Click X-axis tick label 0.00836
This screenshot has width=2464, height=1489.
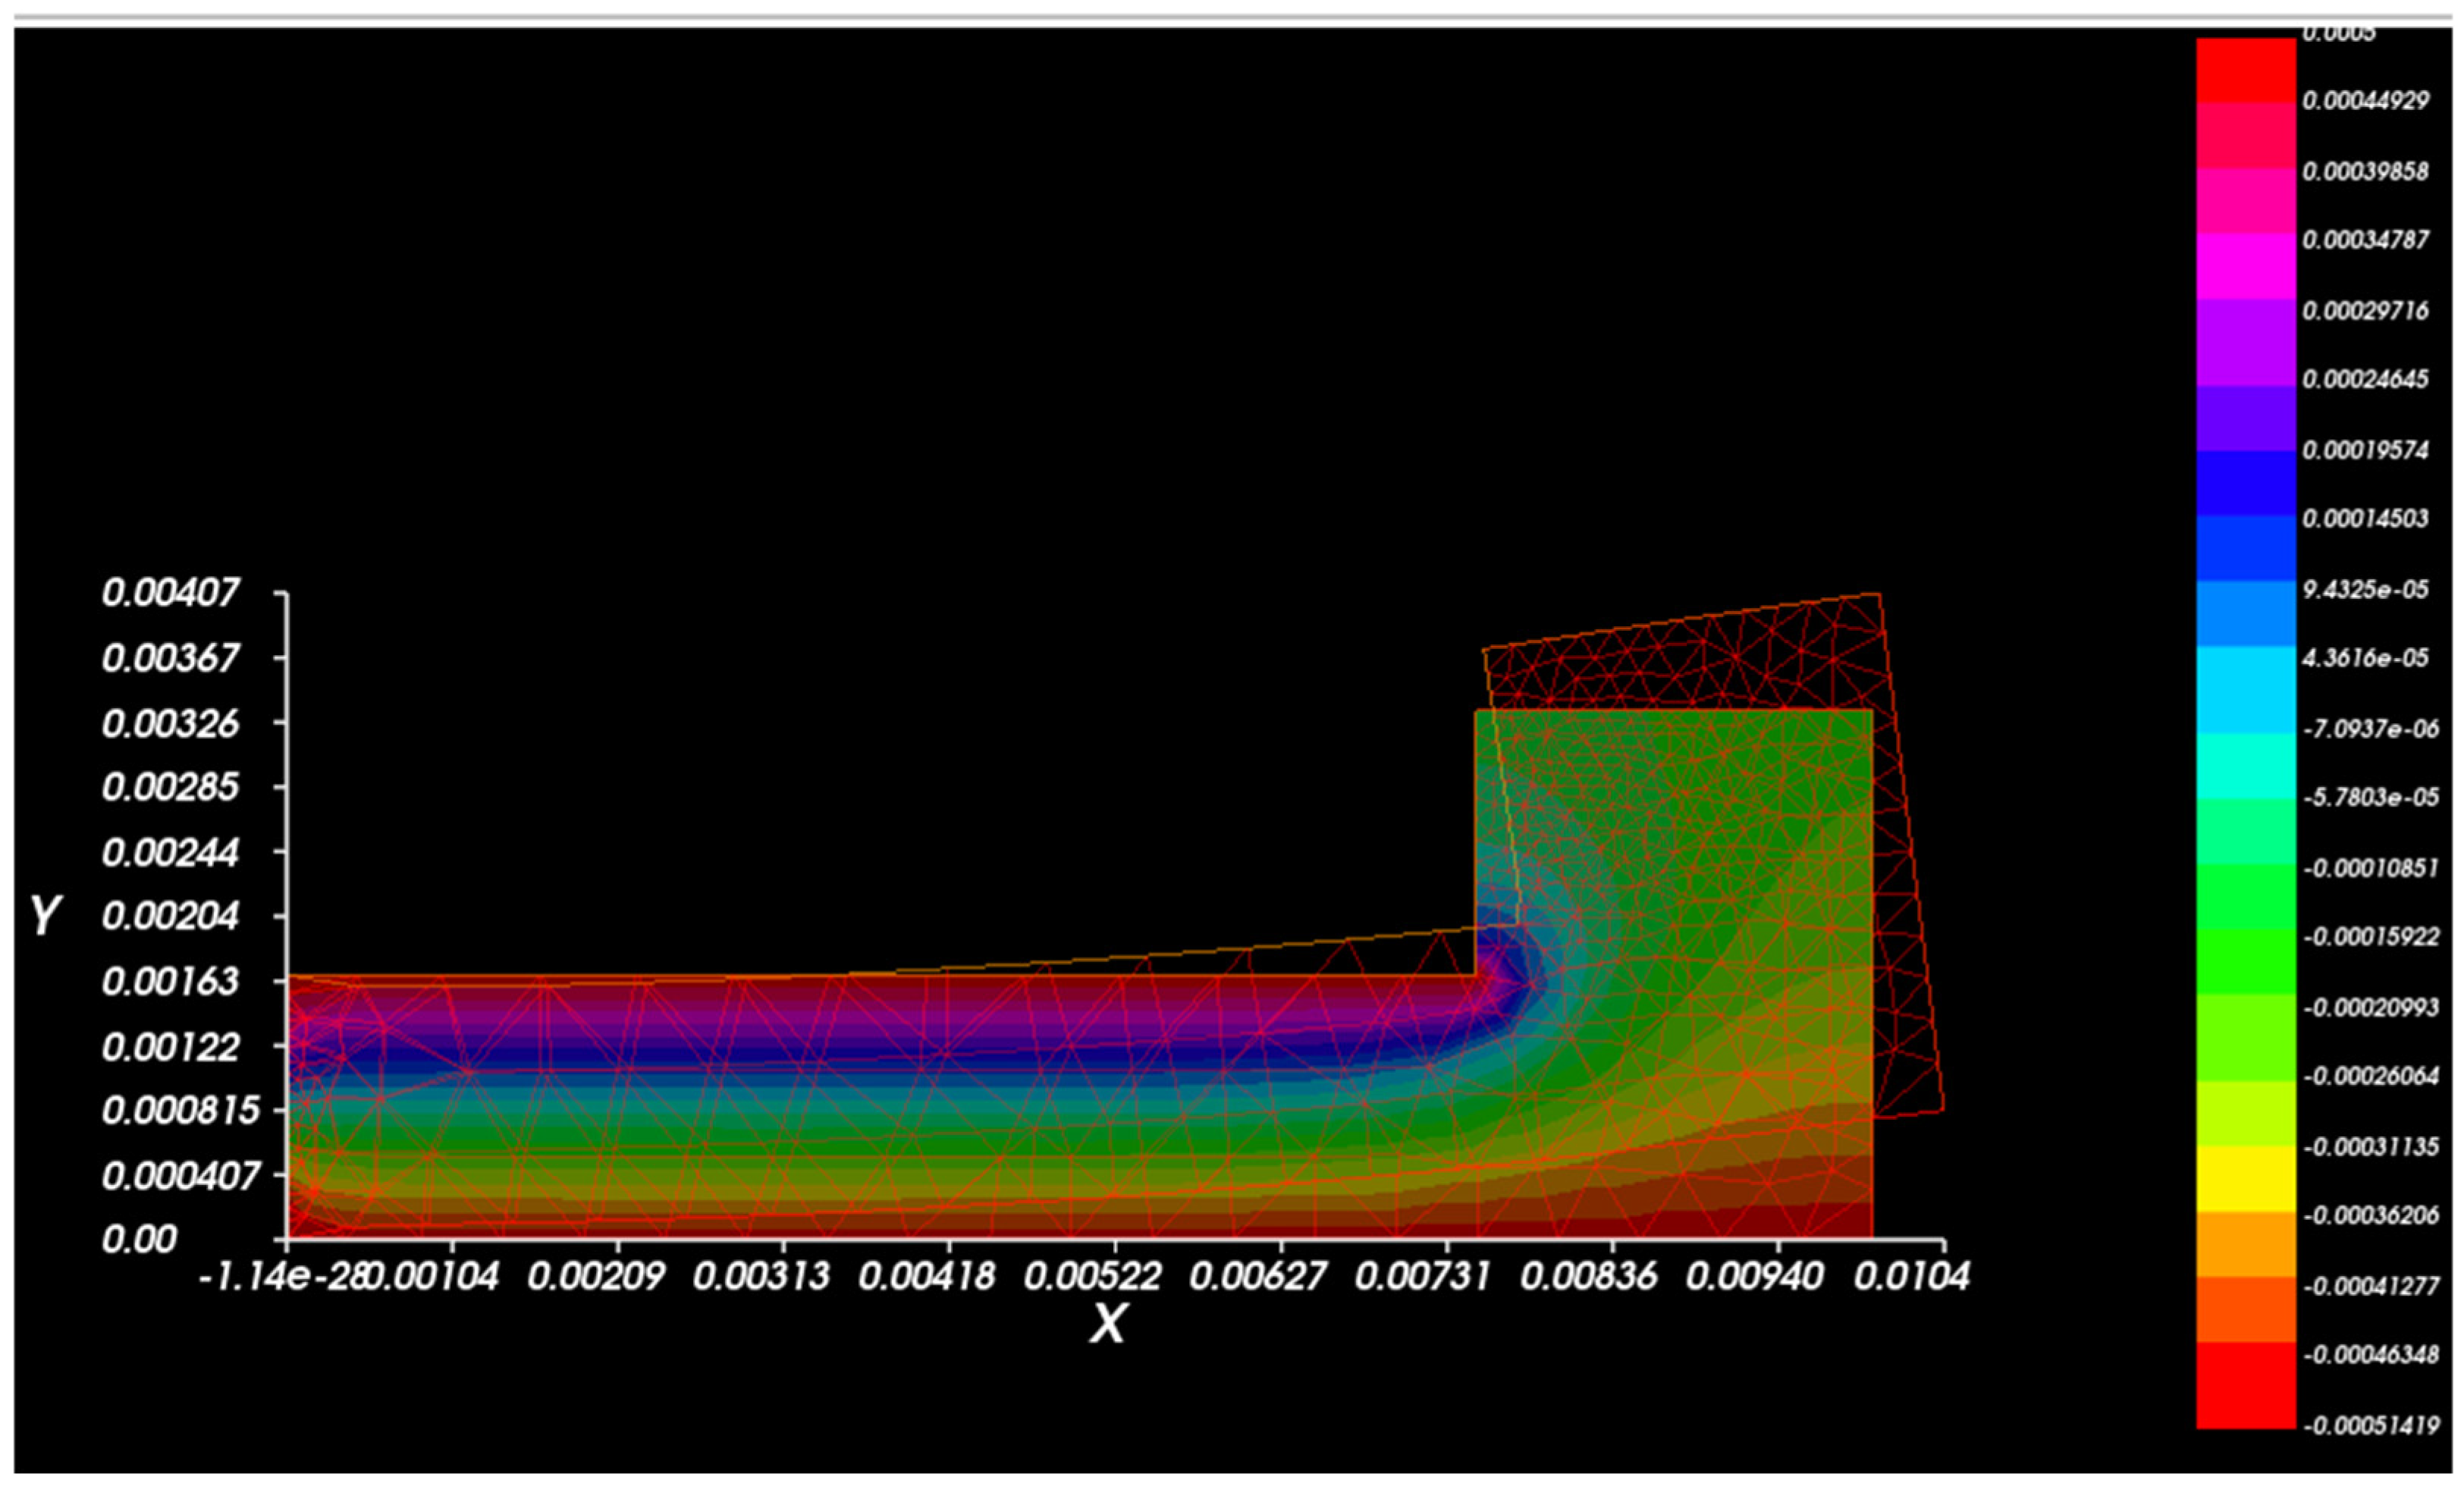[1590, 1276]
